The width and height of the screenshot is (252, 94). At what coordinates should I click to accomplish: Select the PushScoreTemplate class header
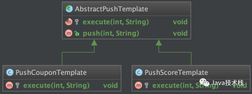tap(191, 72)
